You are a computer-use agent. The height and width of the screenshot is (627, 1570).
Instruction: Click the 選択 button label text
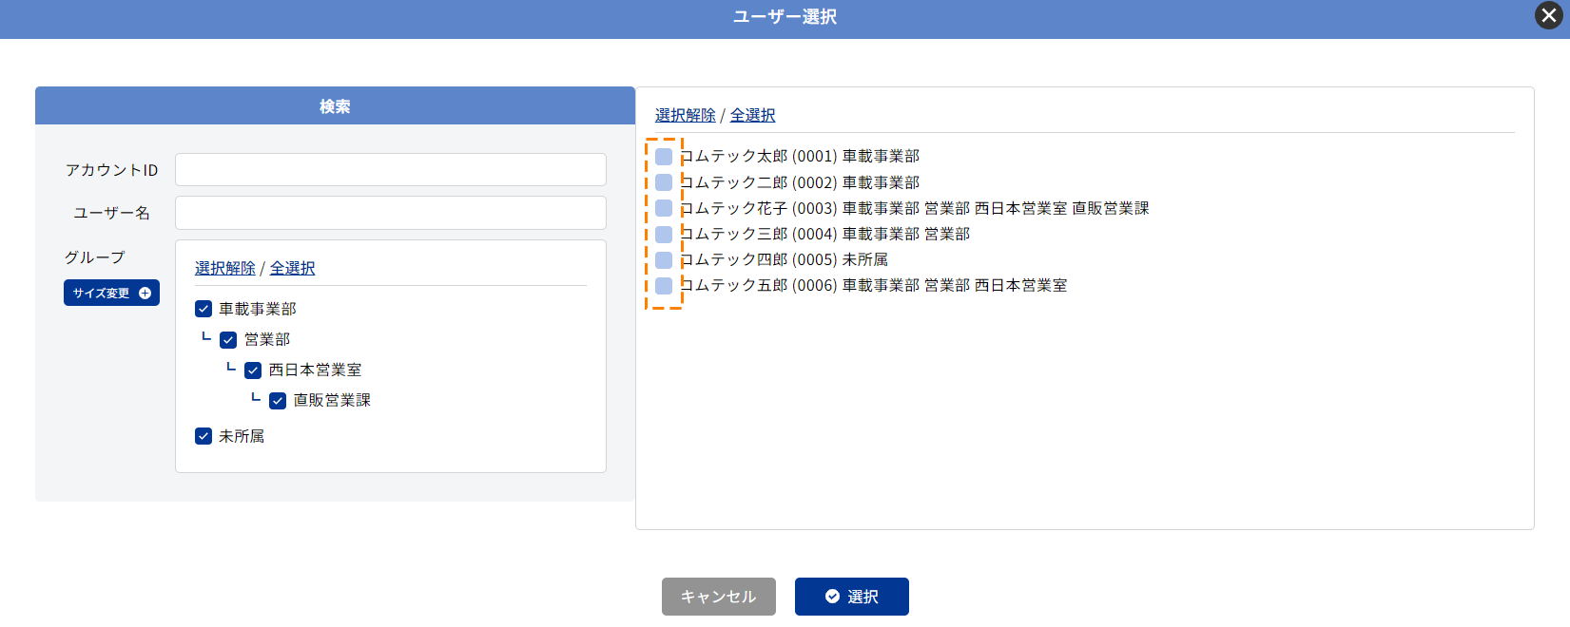(863, 597)
